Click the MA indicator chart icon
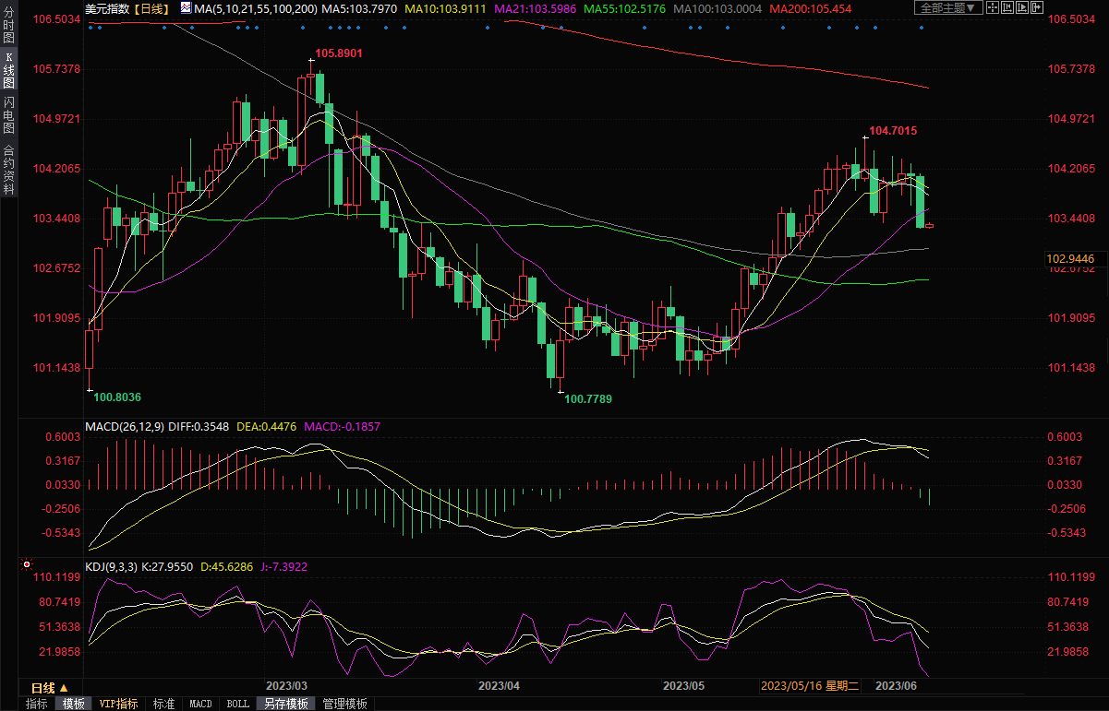The width and height of the screenshot is (1109, 711). (187, 8)
